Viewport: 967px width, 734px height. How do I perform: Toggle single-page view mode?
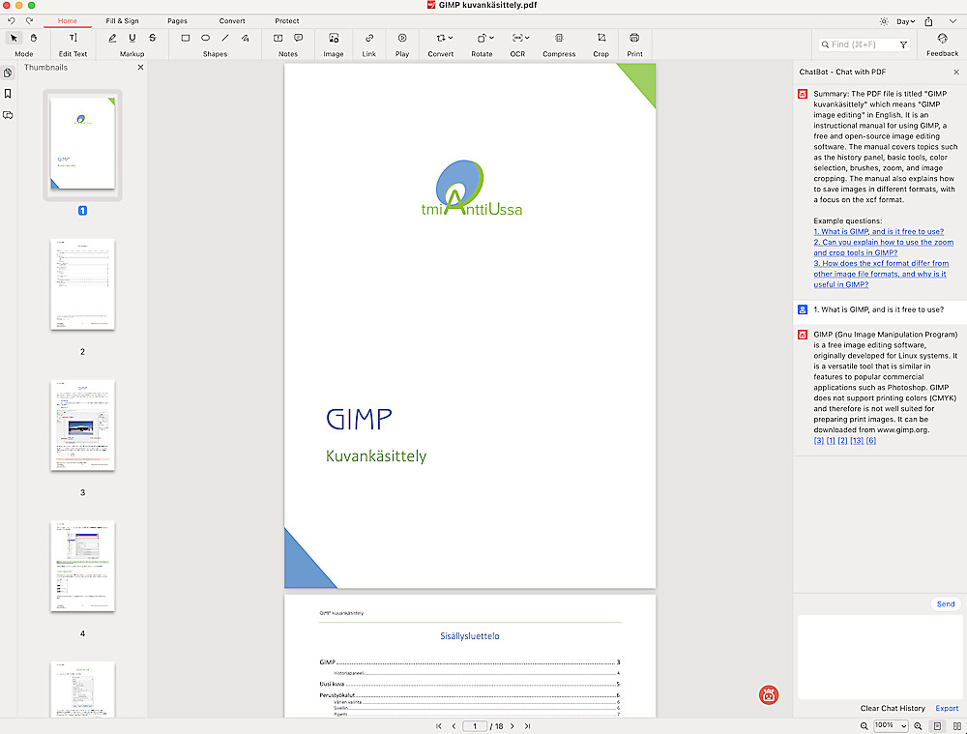click(936, 725)
